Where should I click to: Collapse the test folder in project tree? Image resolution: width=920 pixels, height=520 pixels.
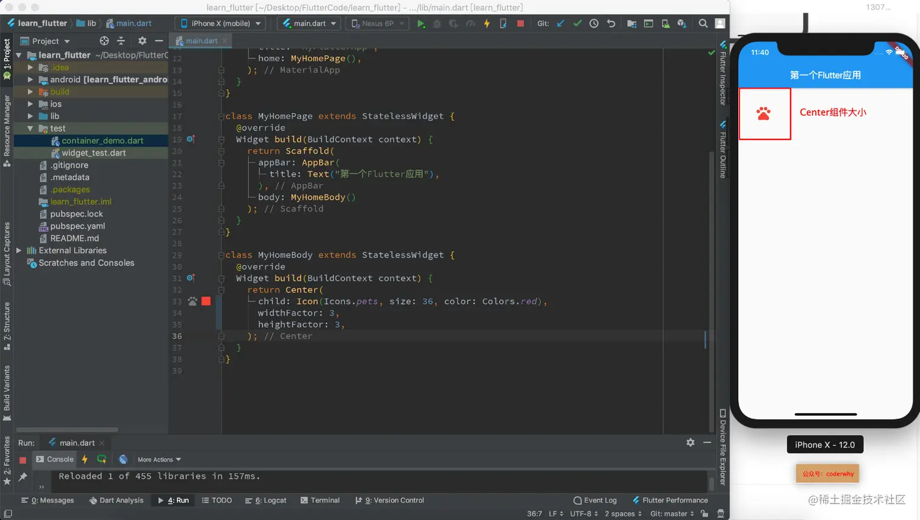tap(30, 128)
